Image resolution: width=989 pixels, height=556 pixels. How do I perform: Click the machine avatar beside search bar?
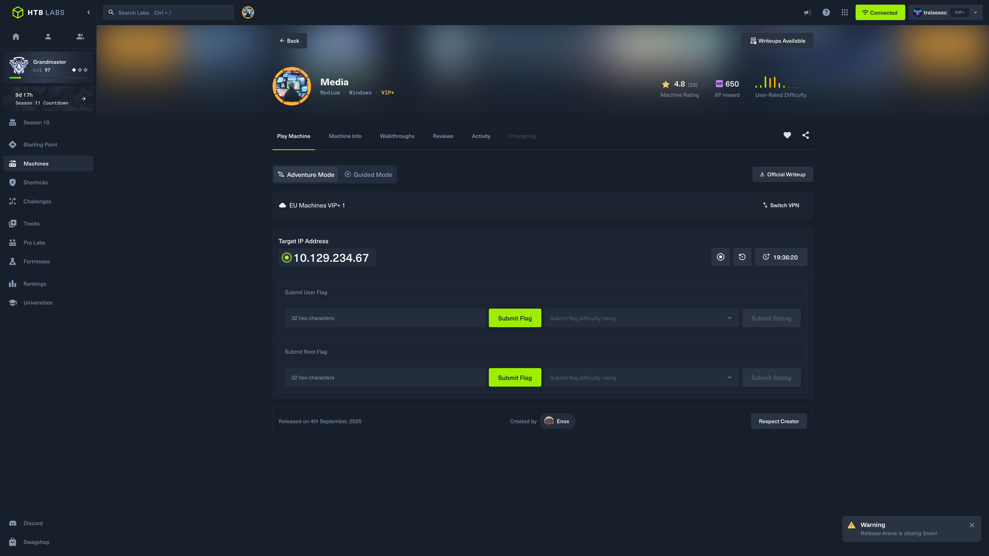coord(248,12)
